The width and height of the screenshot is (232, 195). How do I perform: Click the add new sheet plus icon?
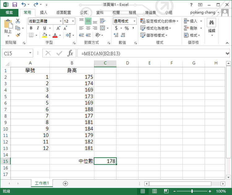65,184
